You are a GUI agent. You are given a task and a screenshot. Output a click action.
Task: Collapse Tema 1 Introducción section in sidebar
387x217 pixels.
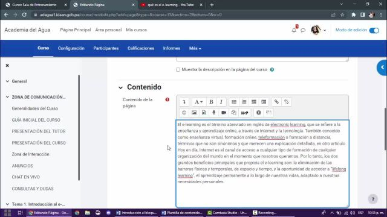[x=7, y=204]
